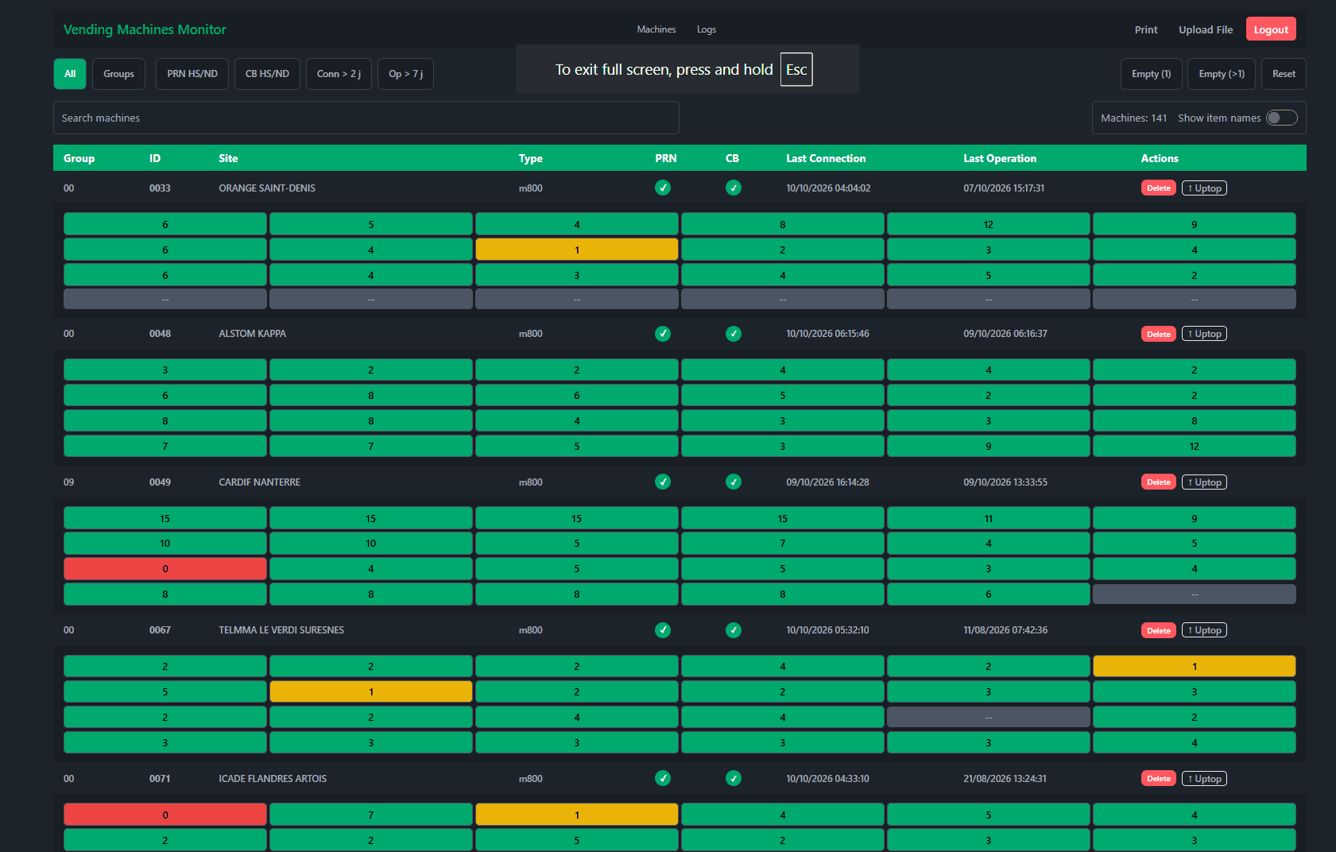Click the PRN status check for ORANGE SAINT-DENIS

(x=662, y=188)
